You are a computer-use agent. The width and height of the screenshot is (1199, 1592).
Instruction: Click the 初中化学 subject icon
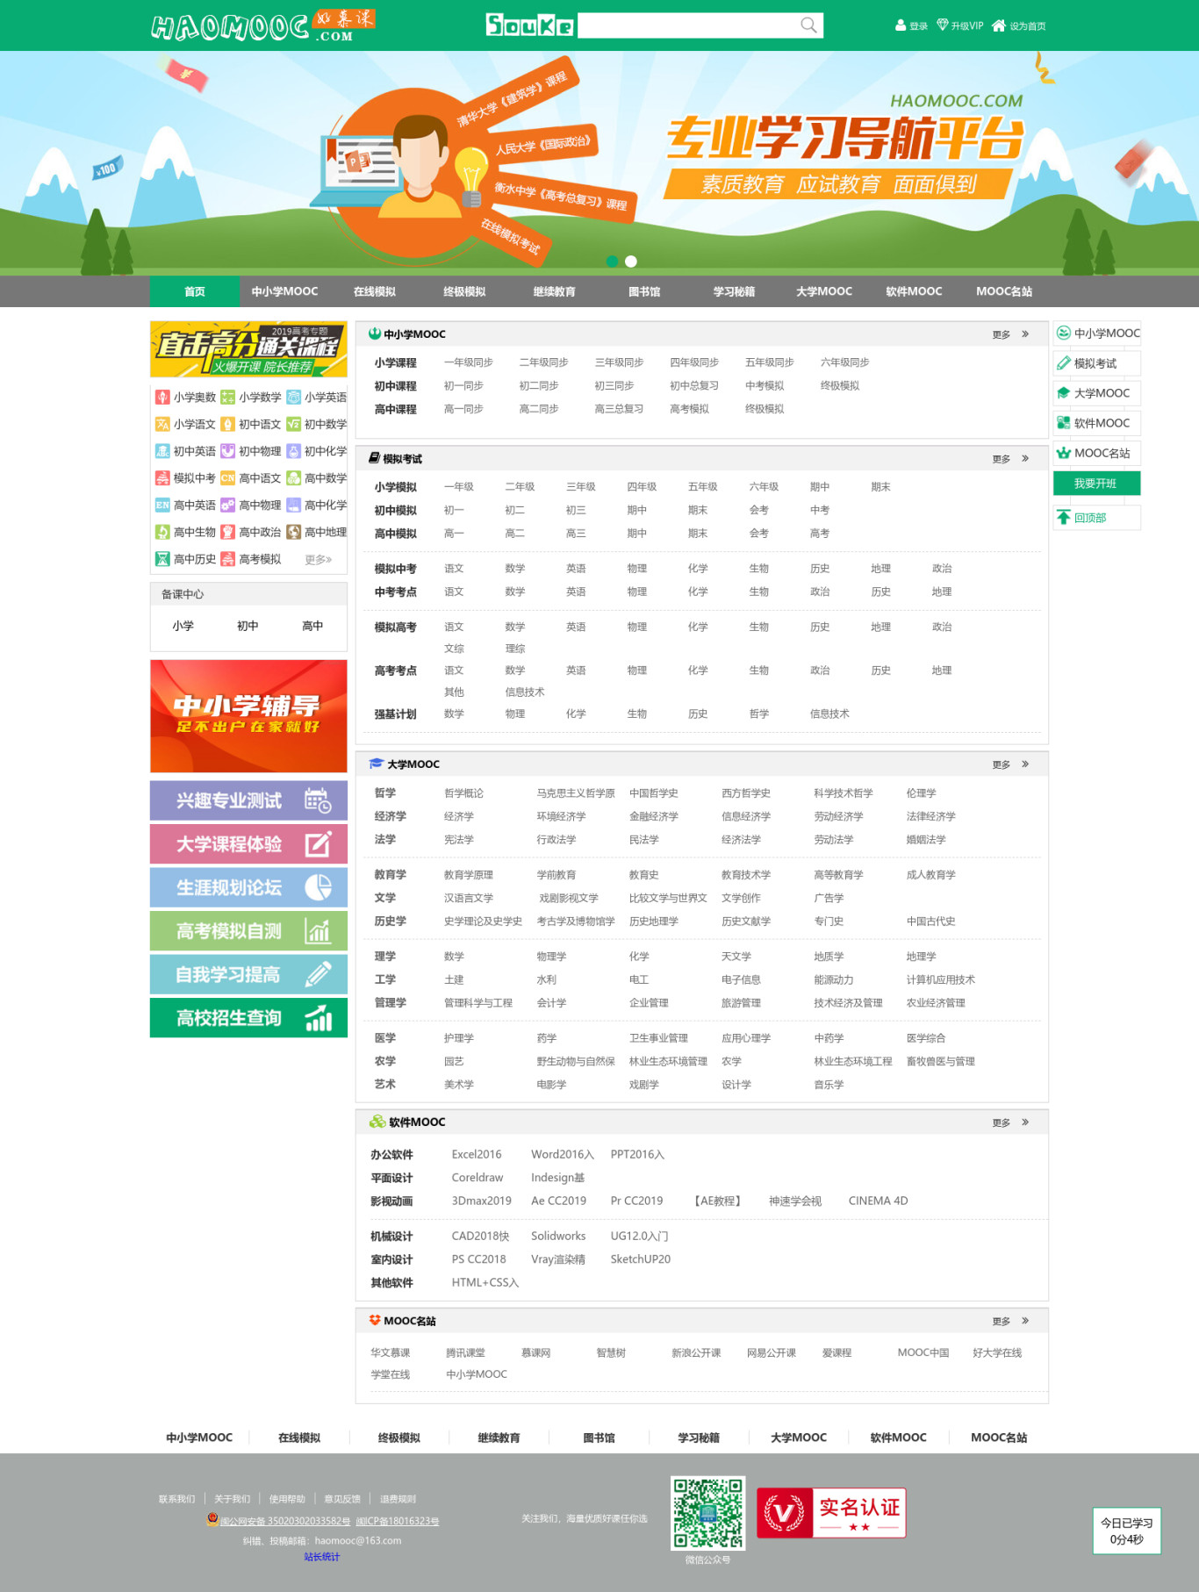pyautogui.click(x=294, y=451)
